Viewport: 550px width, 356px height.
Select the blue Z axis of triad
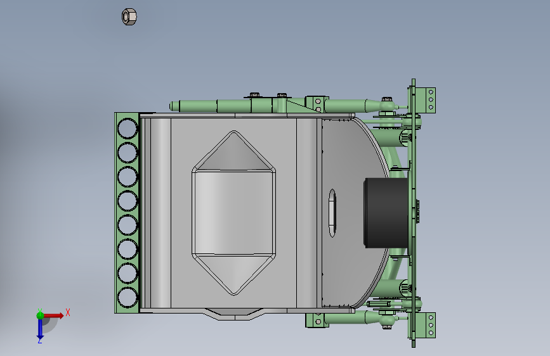40,329
